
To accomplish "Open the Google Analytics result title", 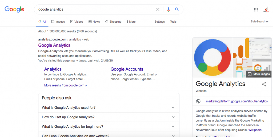I will [x=54, y=45].
